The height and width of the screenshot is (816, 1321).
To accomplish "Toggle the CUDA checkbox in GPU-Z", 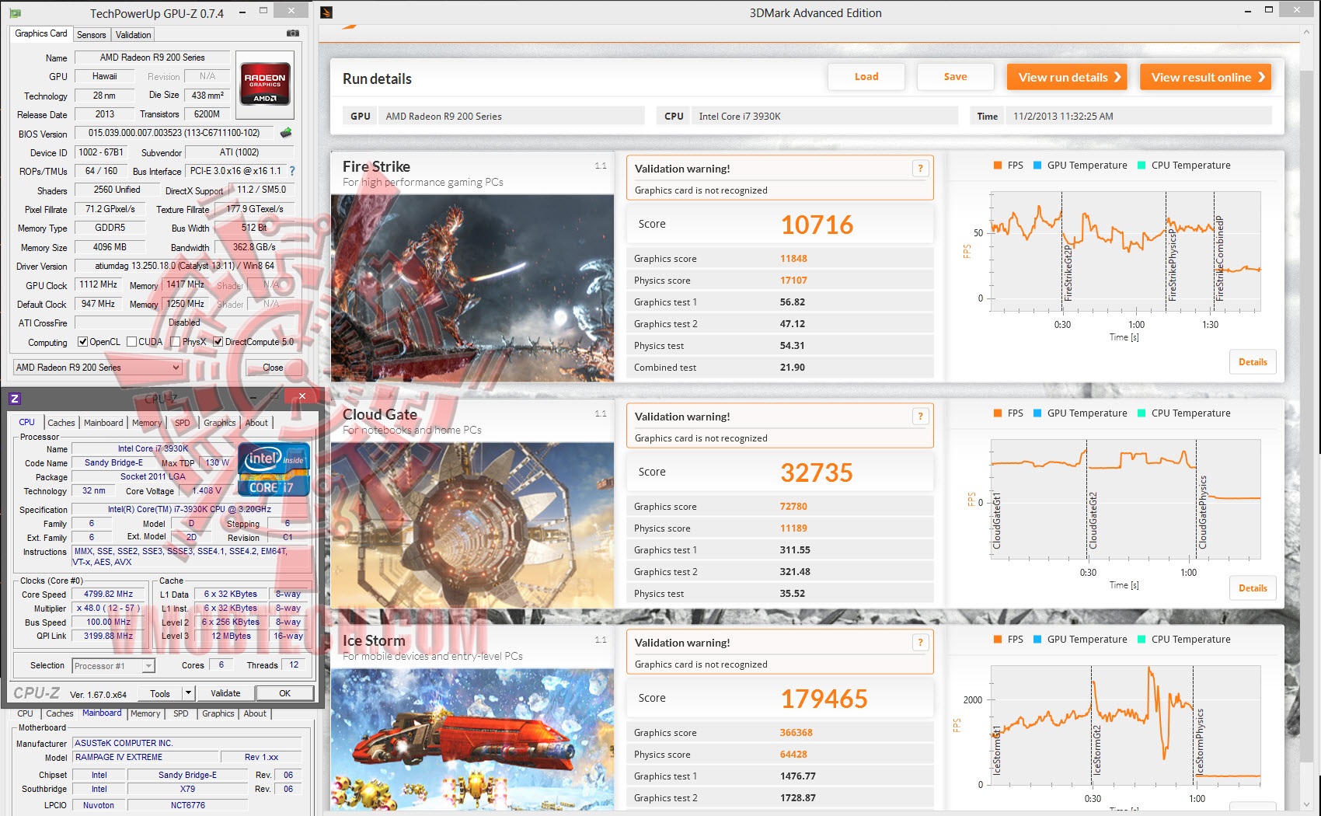I will (x=131, y=342).
